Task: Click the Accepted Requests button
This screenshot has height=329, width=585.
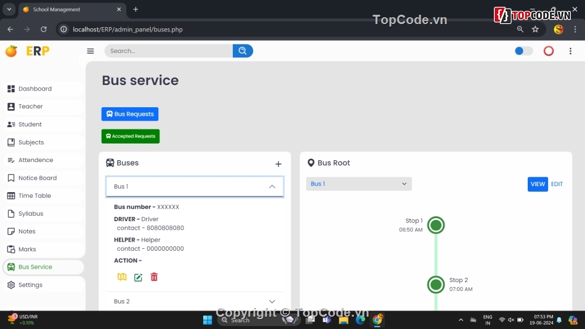Action: [131, 136]
